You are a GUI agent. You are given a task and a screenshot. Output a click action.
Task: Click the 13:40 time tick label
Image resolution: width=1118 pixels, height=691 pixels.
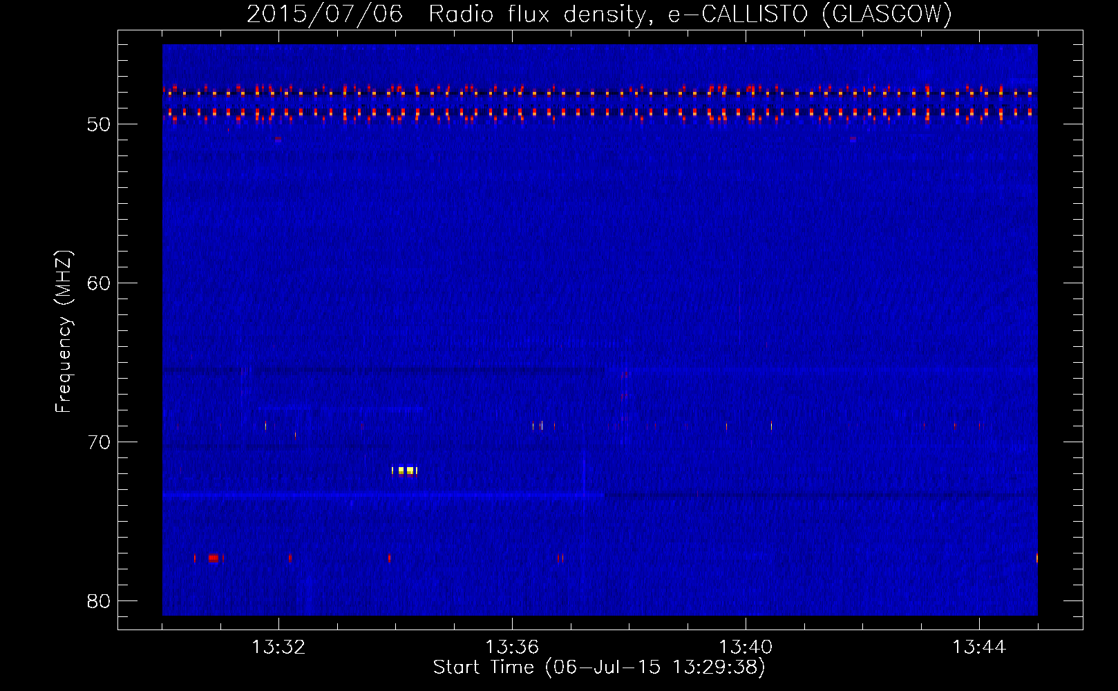746,647
